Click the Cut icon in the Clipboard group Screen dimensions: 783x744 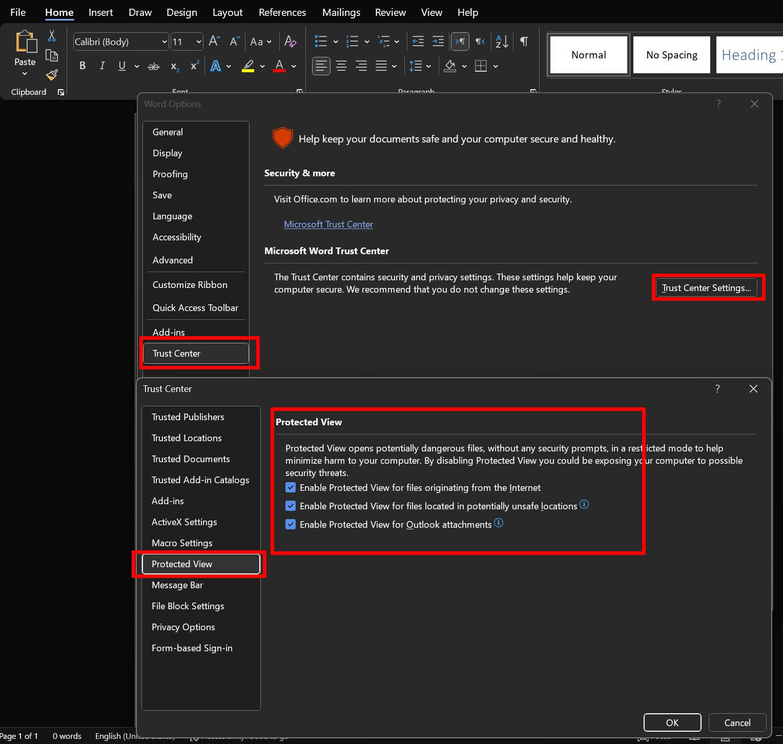51,35
